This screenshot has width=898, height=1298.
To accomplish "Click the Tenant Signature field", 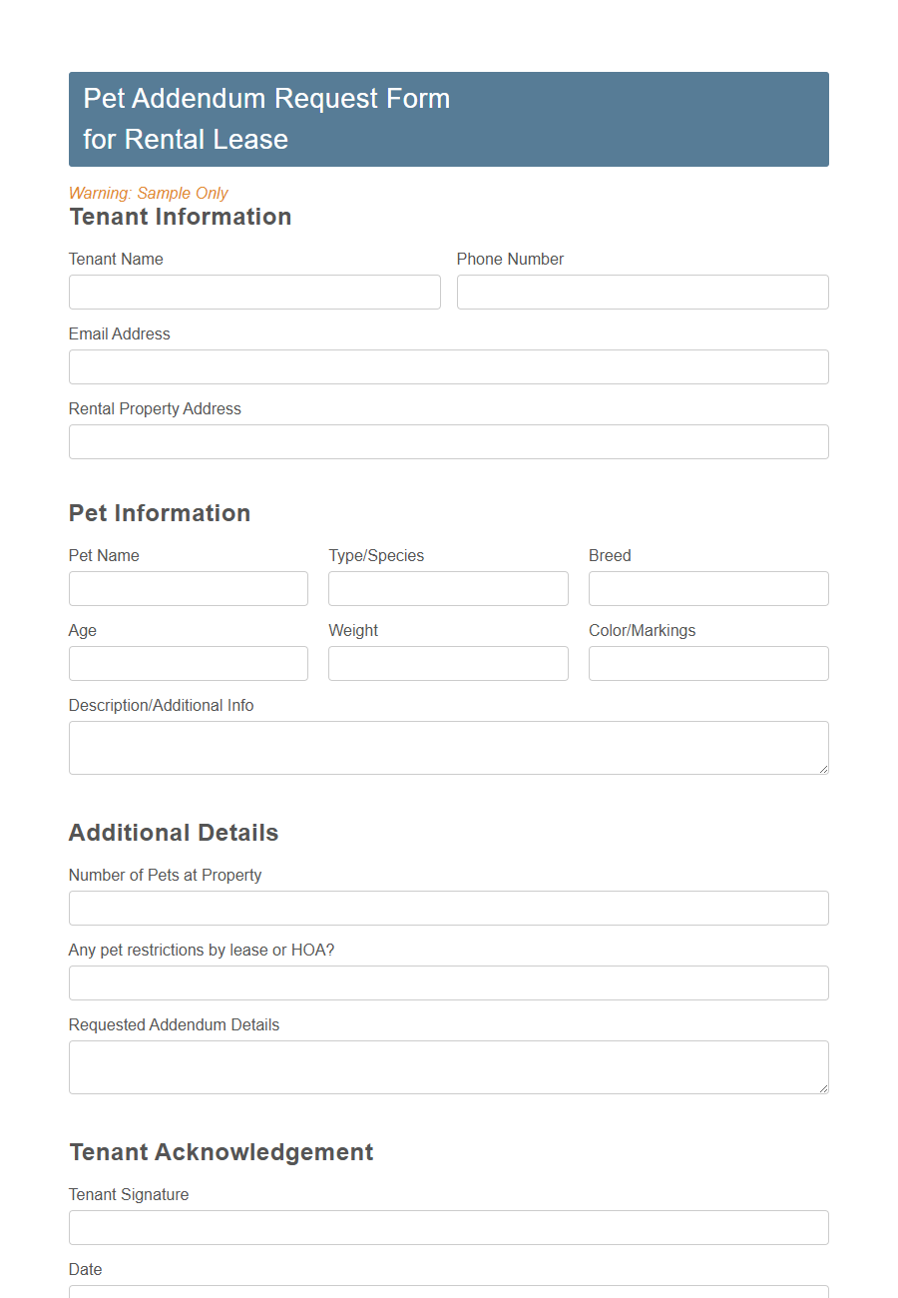I will pos(448,1227).
